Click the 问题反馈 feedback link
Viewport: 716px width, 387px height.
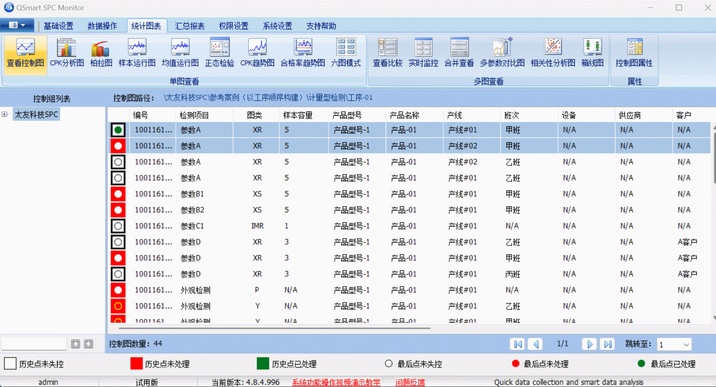[410, 382]
